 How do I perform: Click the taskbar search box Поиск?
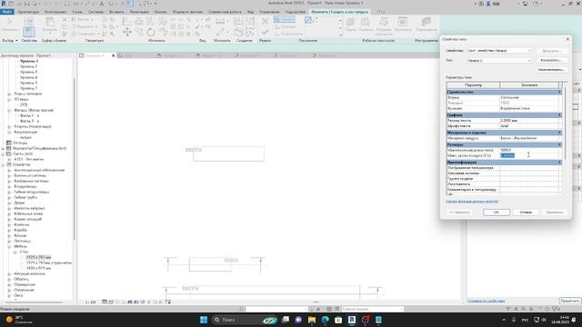coord(245,320)
